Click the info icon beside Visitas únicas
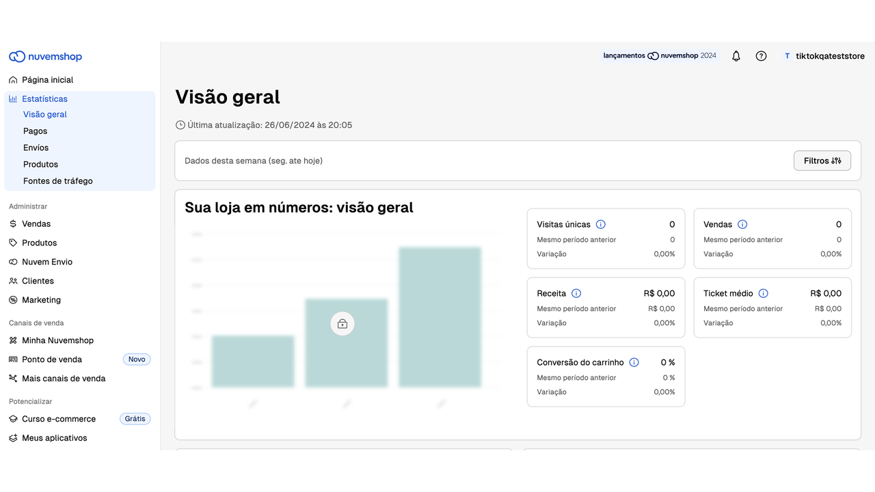 coord(600,224)
